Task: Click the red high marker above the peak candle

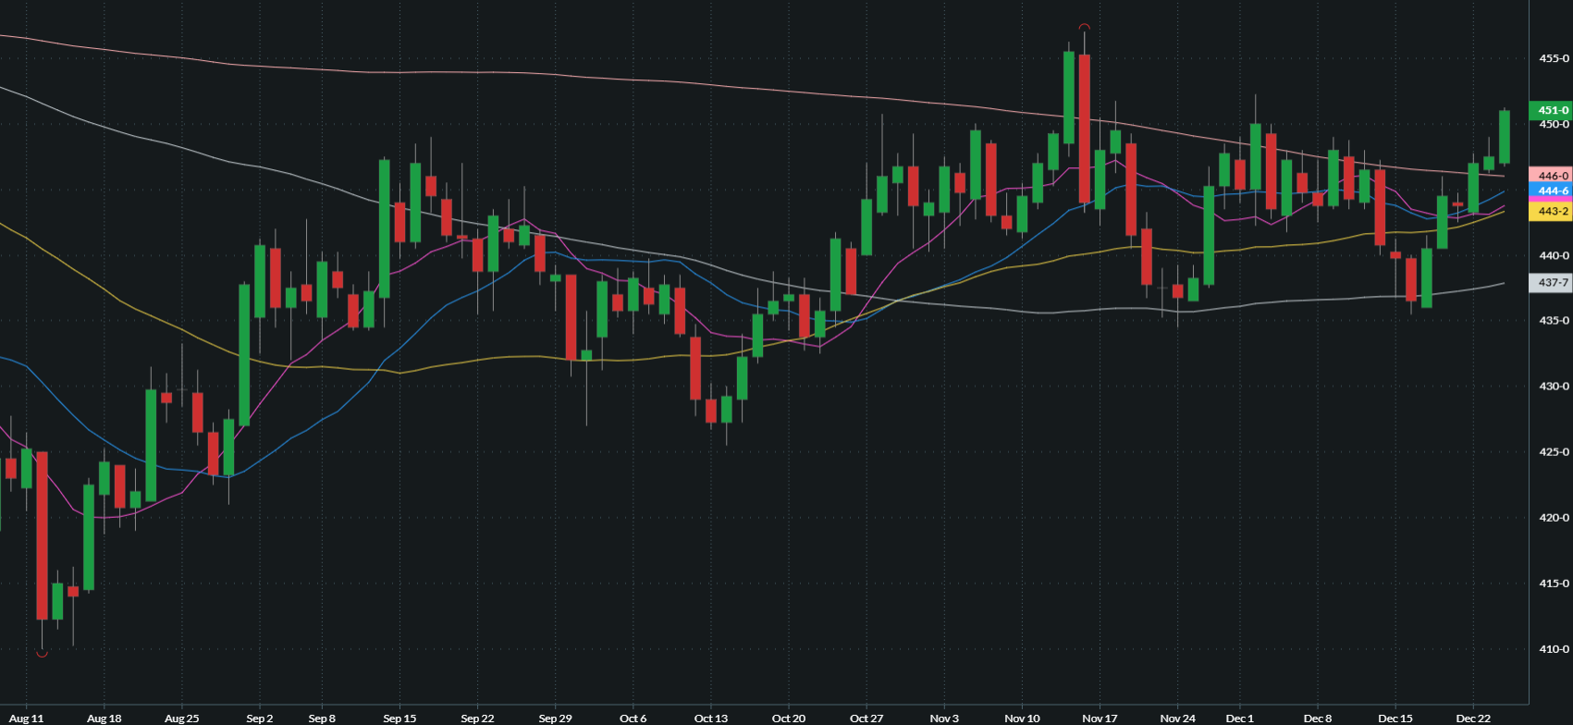Action: coord(1084,27)
